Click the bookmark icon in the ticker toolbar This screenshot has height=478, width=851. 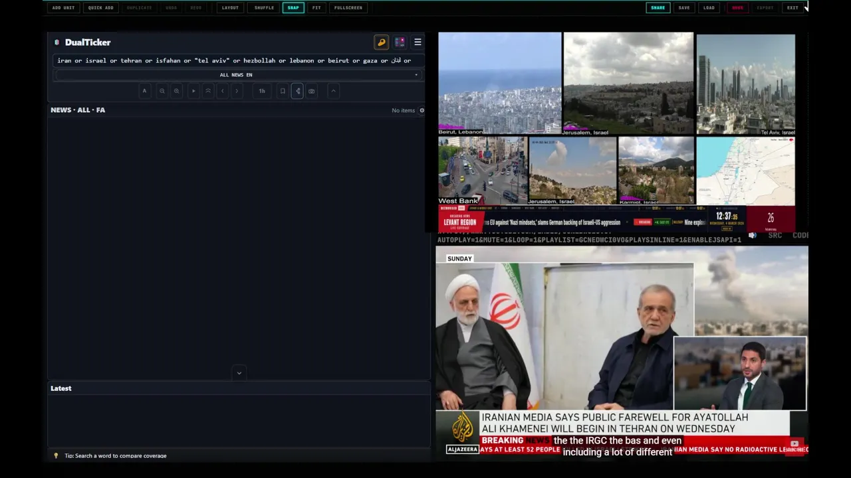(283, 91)
